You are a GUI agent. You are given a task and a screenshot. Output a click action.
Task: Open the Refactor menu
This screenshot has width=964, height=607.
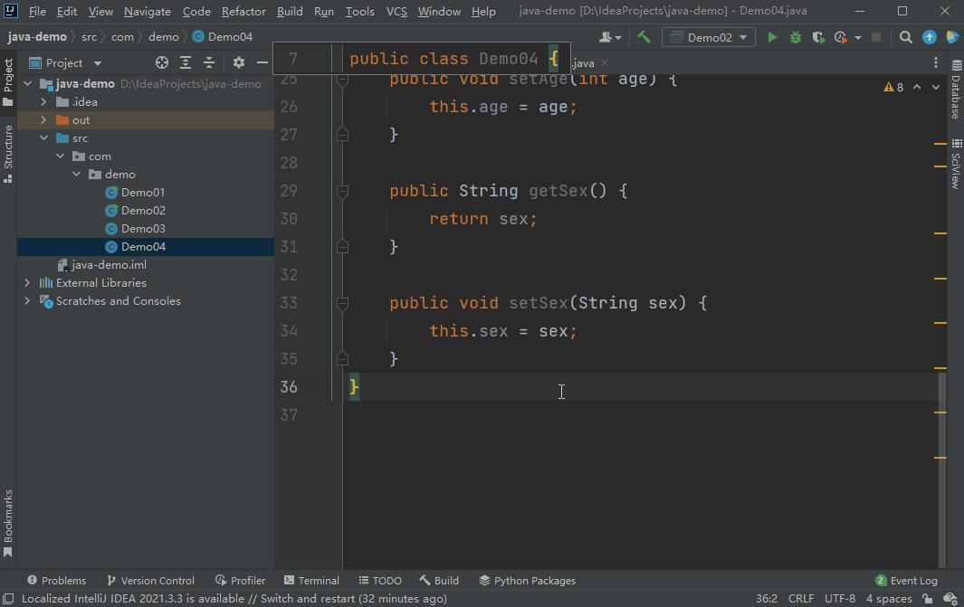click(x=243, y=11)
